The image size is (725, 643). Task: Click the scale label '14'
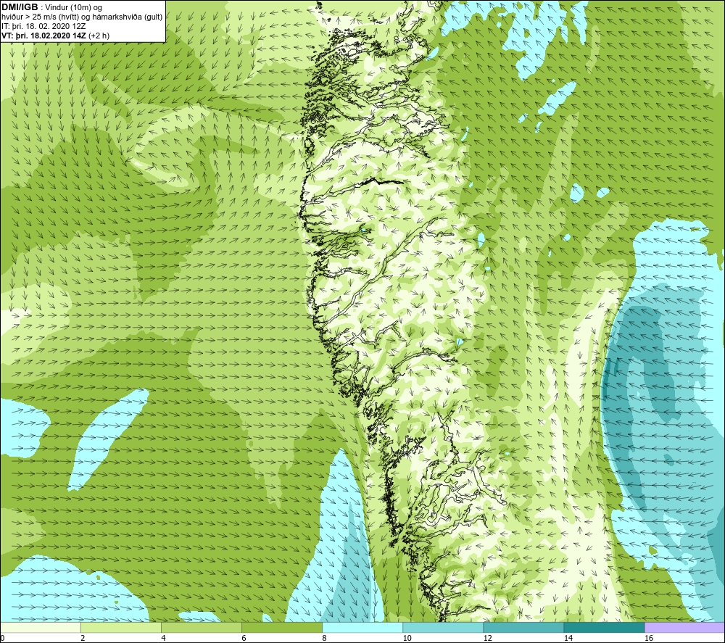tap(568, 639)
